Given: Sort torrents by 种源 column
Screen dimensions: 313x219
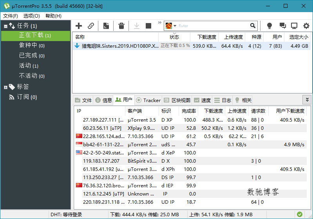Looking at the screenshot, I should click(254, 37).
